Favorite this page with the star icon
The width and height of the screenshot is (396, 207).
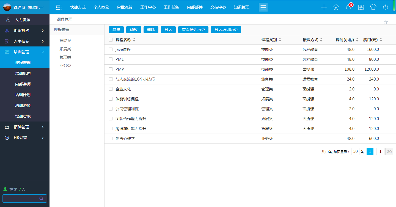(x=386, y=22)
